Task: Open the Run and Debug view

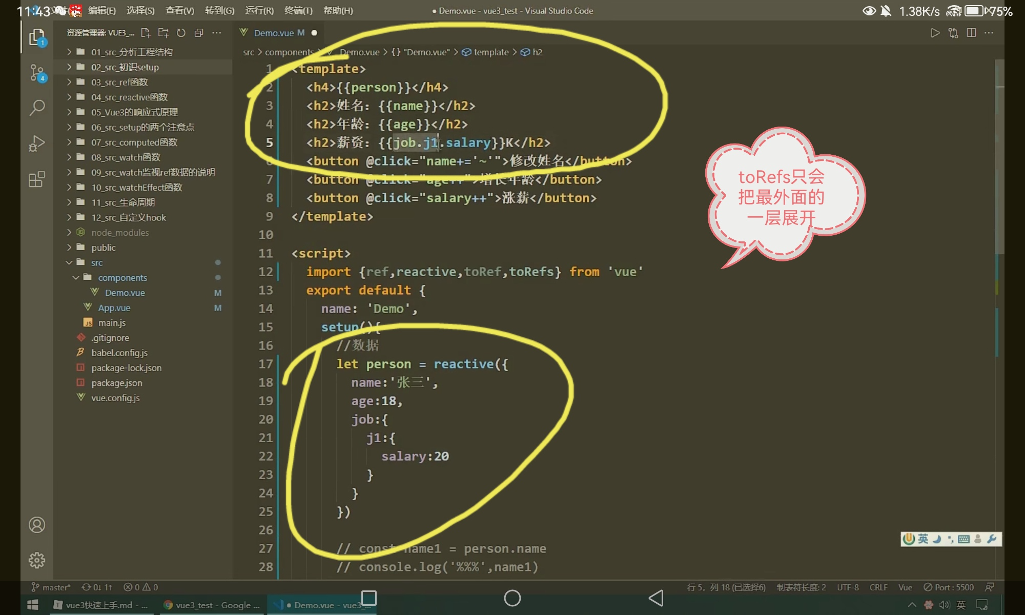Action: point(37,143)
